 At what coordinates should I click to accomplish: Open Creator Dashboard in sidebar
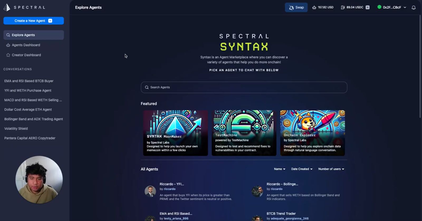tap(26, 55)
